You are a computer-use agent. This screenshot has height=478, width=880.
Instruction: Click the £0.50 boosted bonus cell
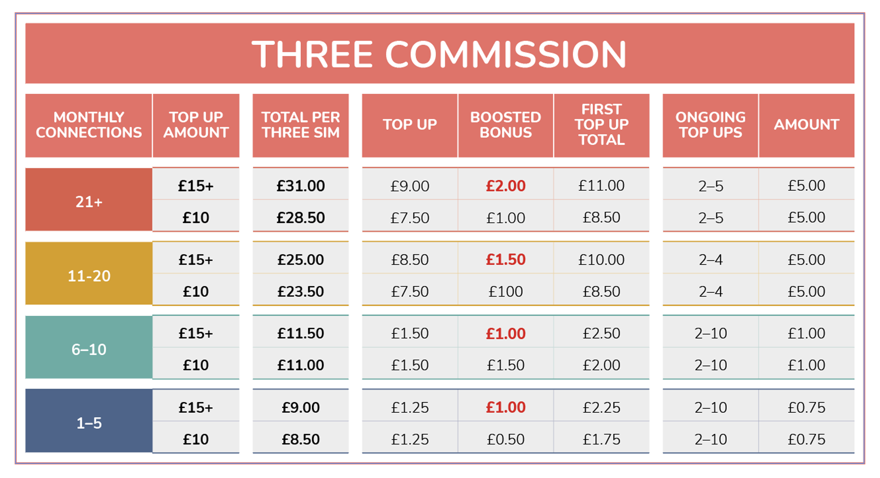click(x=506, y=439)
